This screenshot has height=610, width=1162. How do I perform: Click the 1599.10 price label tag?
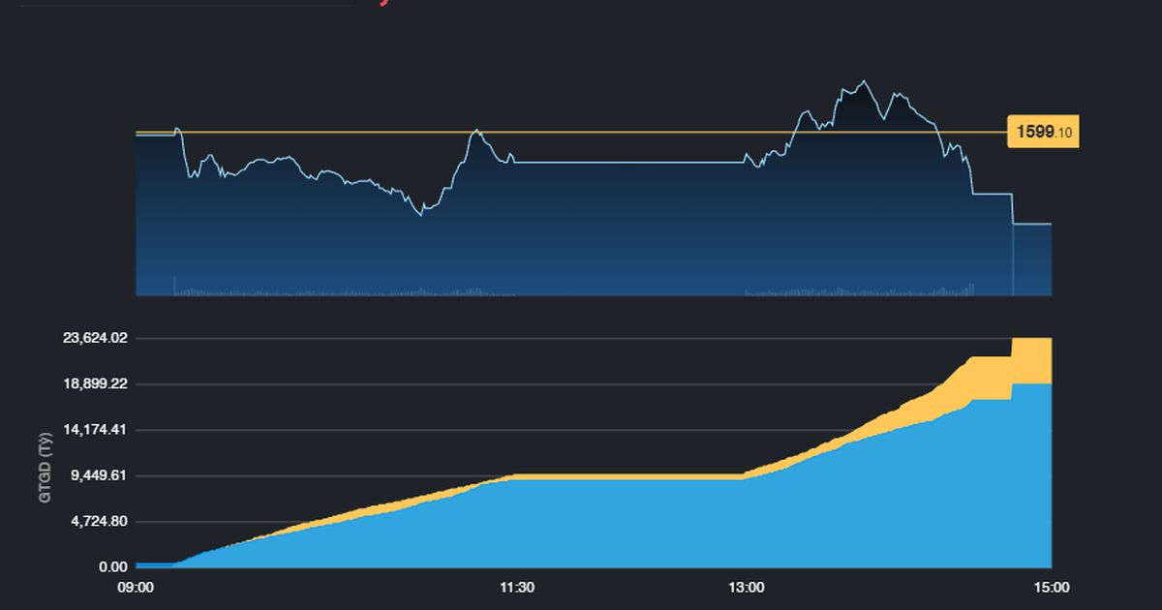click(x=1043, y=133)
